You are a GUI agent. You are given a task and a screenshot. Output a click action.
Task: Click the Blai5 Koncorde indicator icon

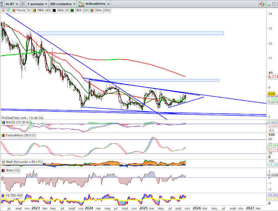tap(3, 162)
